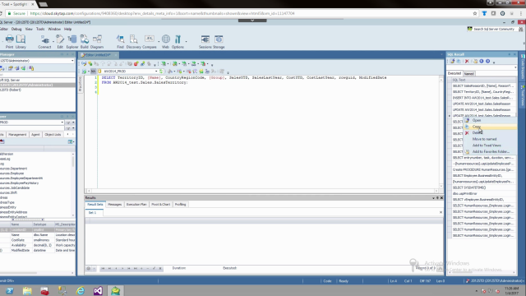Open the Management tab in object explorer
526x296 pixels.
click(x=17, y=135)
